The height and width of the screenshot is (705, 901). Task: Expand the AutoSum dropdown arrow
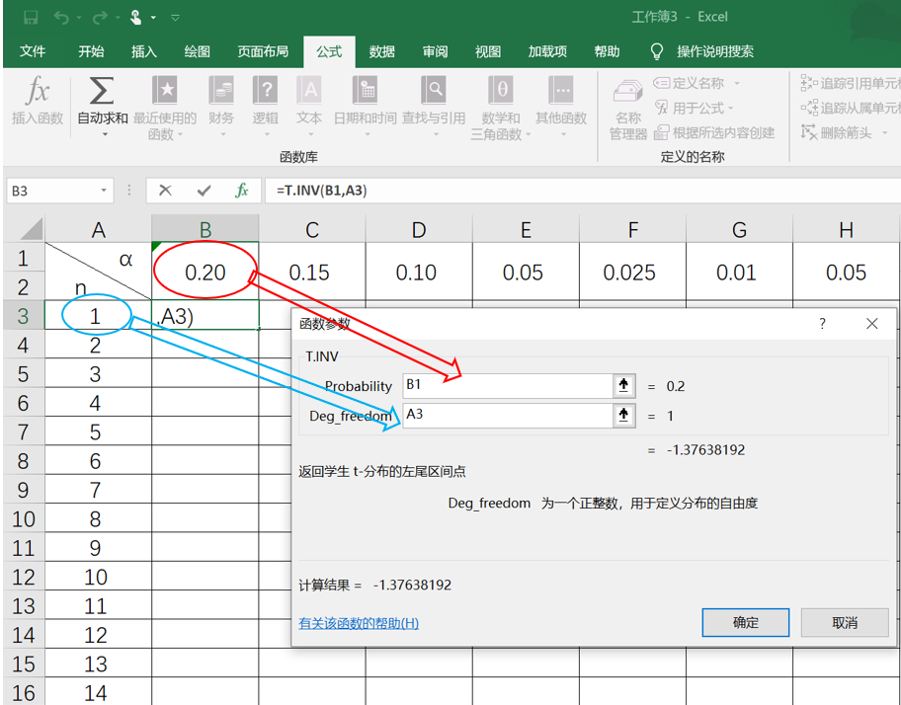[x=105, y=135]
